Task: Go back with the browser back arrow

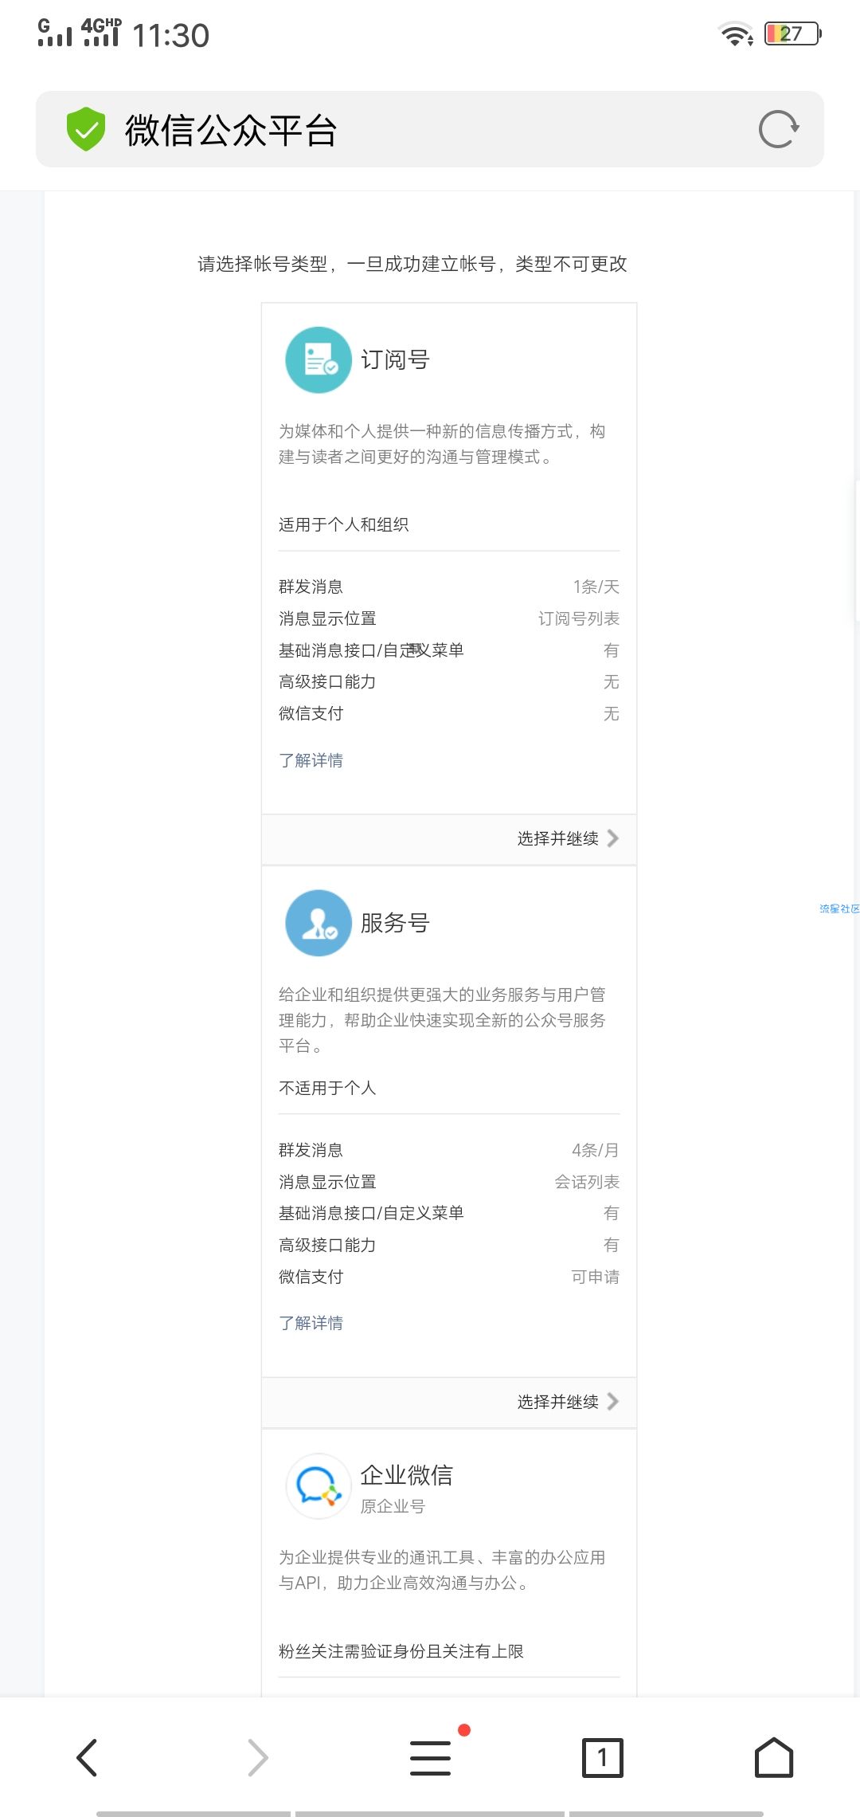Action: [x=87, y=1757]
